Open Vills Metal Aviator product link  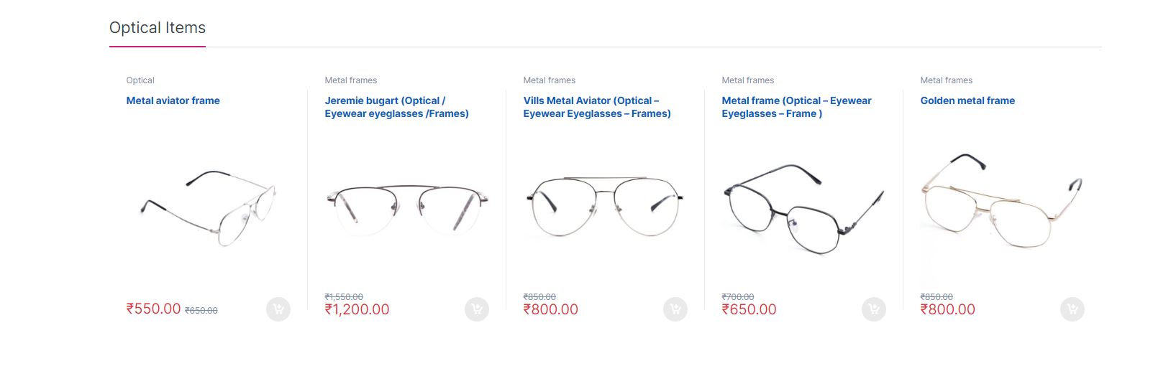point(597,107)
